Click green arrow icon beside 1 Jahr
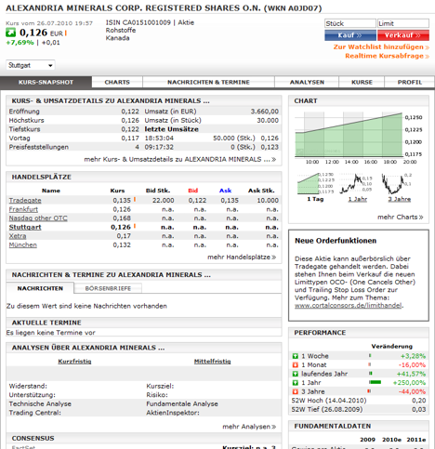This screenshot has width=435, height=449. (296, 383)
